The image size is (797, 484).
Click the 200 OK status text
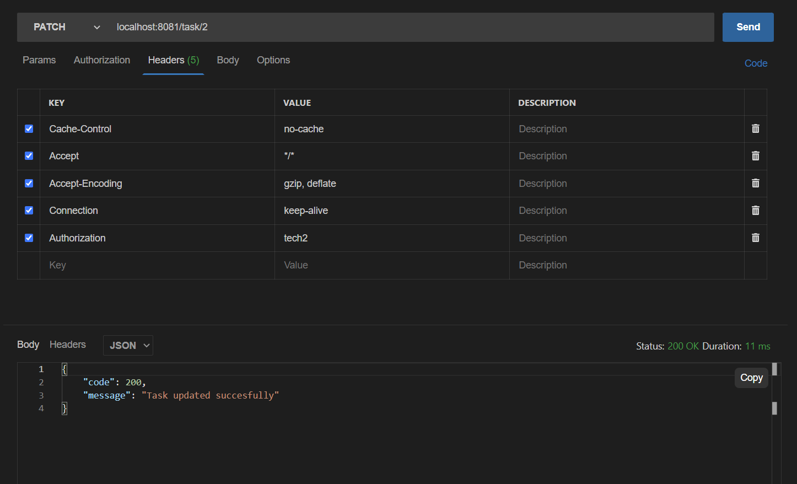pos(683,346)
